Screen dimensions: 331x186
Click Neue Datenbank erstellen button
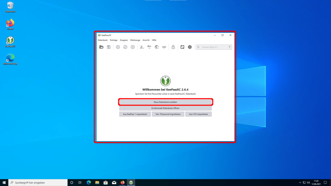tap(165, 102)
